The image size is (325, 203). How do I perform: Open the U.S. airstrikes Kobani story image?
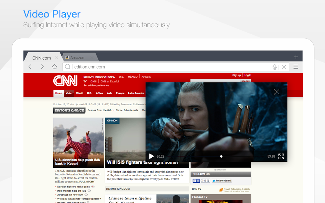pos(78,143)
